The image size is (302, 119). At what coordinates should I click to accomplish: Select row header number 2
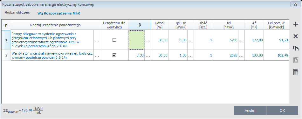point(6,55)
